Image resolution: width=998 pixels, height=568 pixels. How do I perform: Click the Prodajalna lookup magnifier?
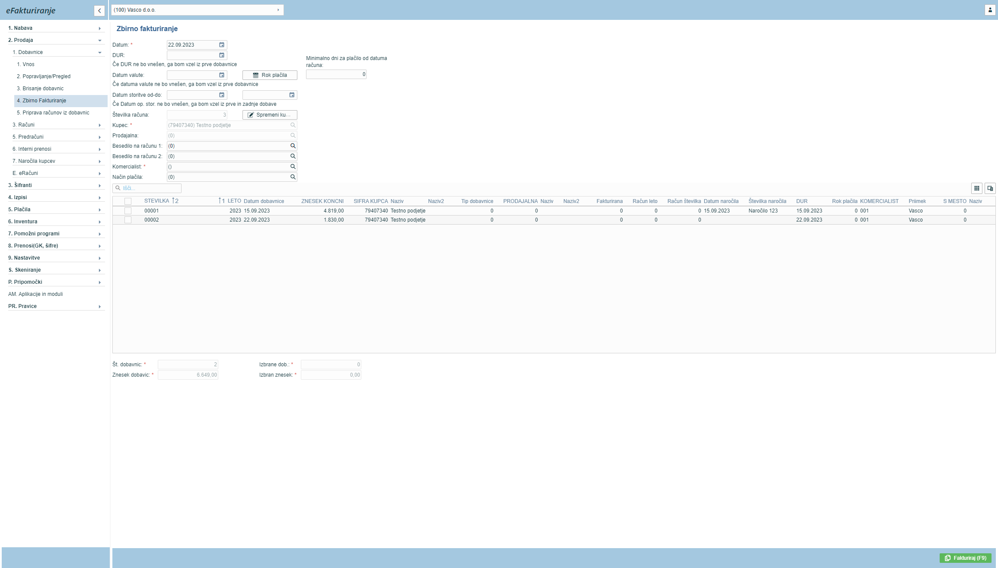click(293, 136)
